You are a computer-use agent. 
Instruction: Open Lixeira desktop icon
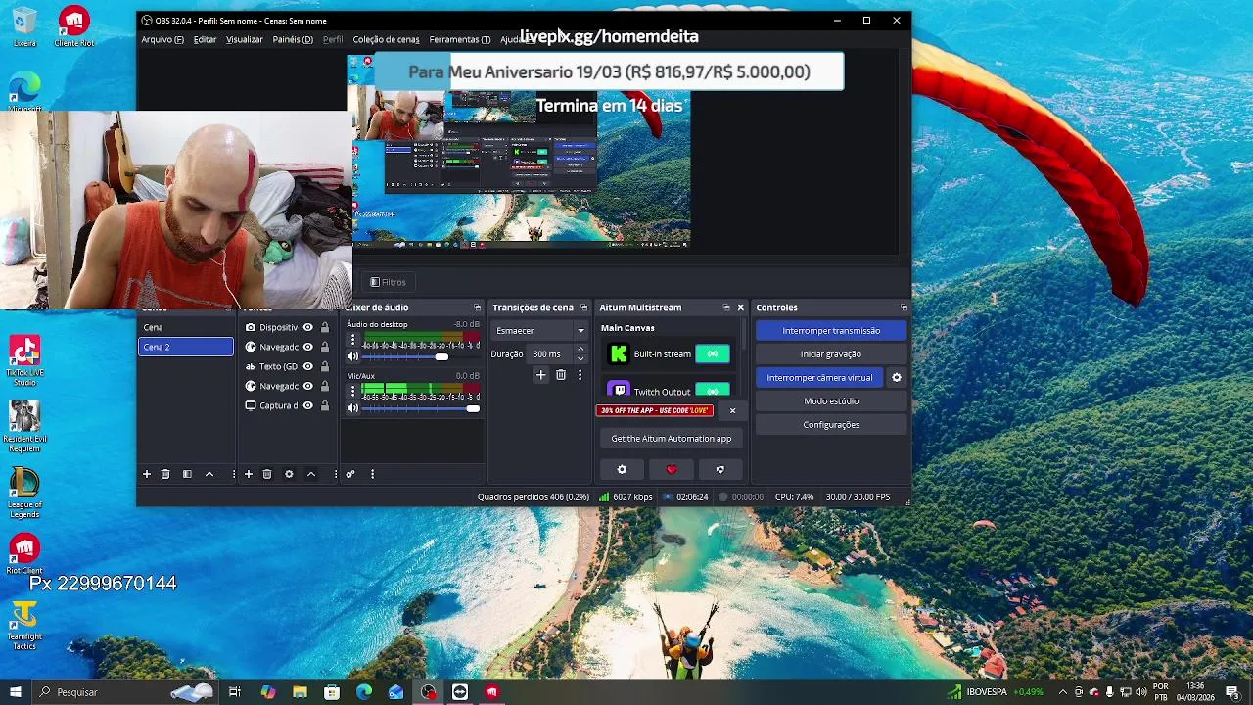[x=24, y=27]
